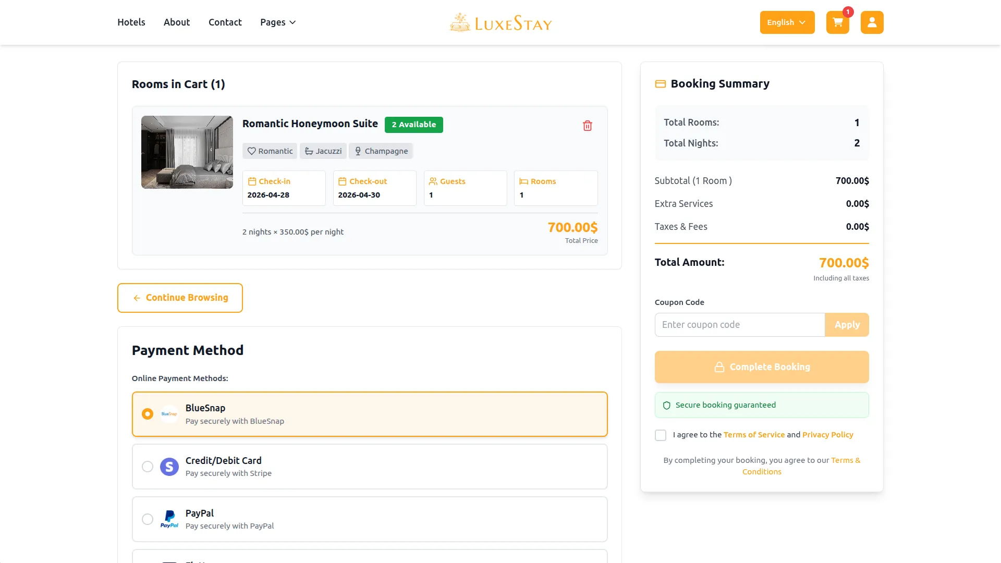The image size is (1001, 563).
Task: Select PayPal payment radio button
Action: click(148, 519)
